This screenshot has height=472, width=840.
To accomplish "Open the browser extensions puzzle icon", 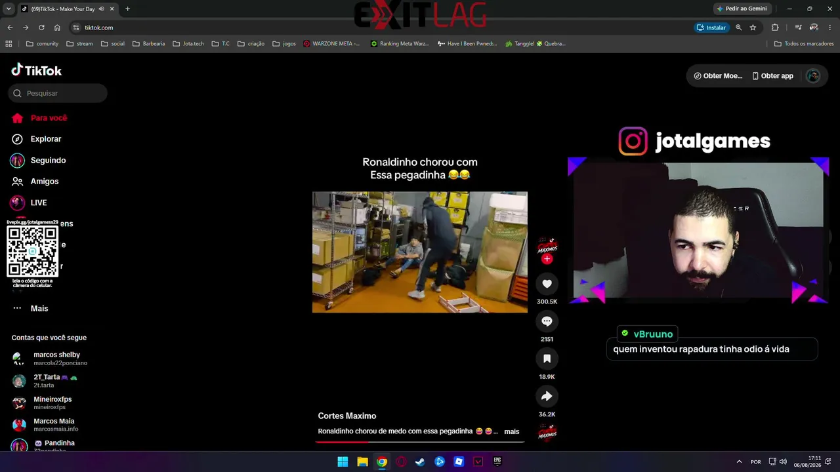I will [x=775, y=28].
